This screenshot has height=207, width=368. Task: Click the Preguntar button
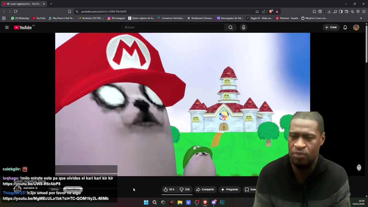click(229, 189)
